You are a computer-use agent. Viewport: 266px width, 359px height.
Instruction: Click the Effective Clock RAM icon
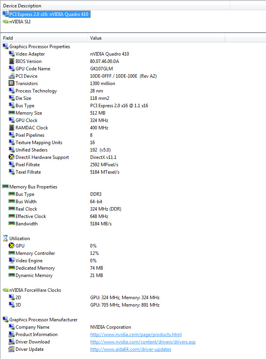point(11,216)
